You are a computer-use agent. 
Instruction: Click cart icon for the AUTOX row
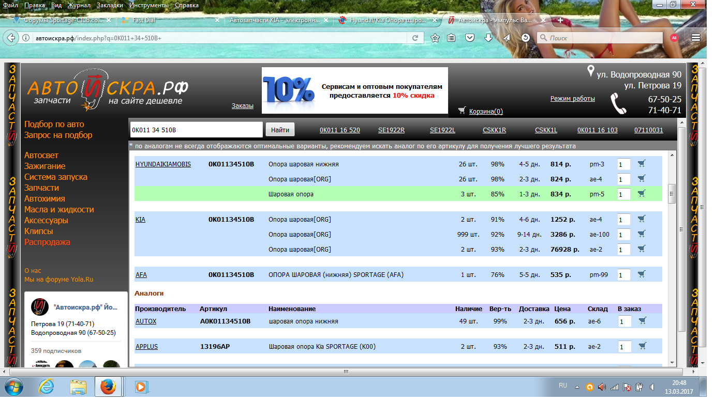click(x=642, y=321)
